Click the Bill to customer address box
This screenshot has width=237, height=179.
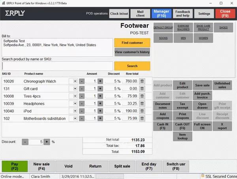click(57, 47)
